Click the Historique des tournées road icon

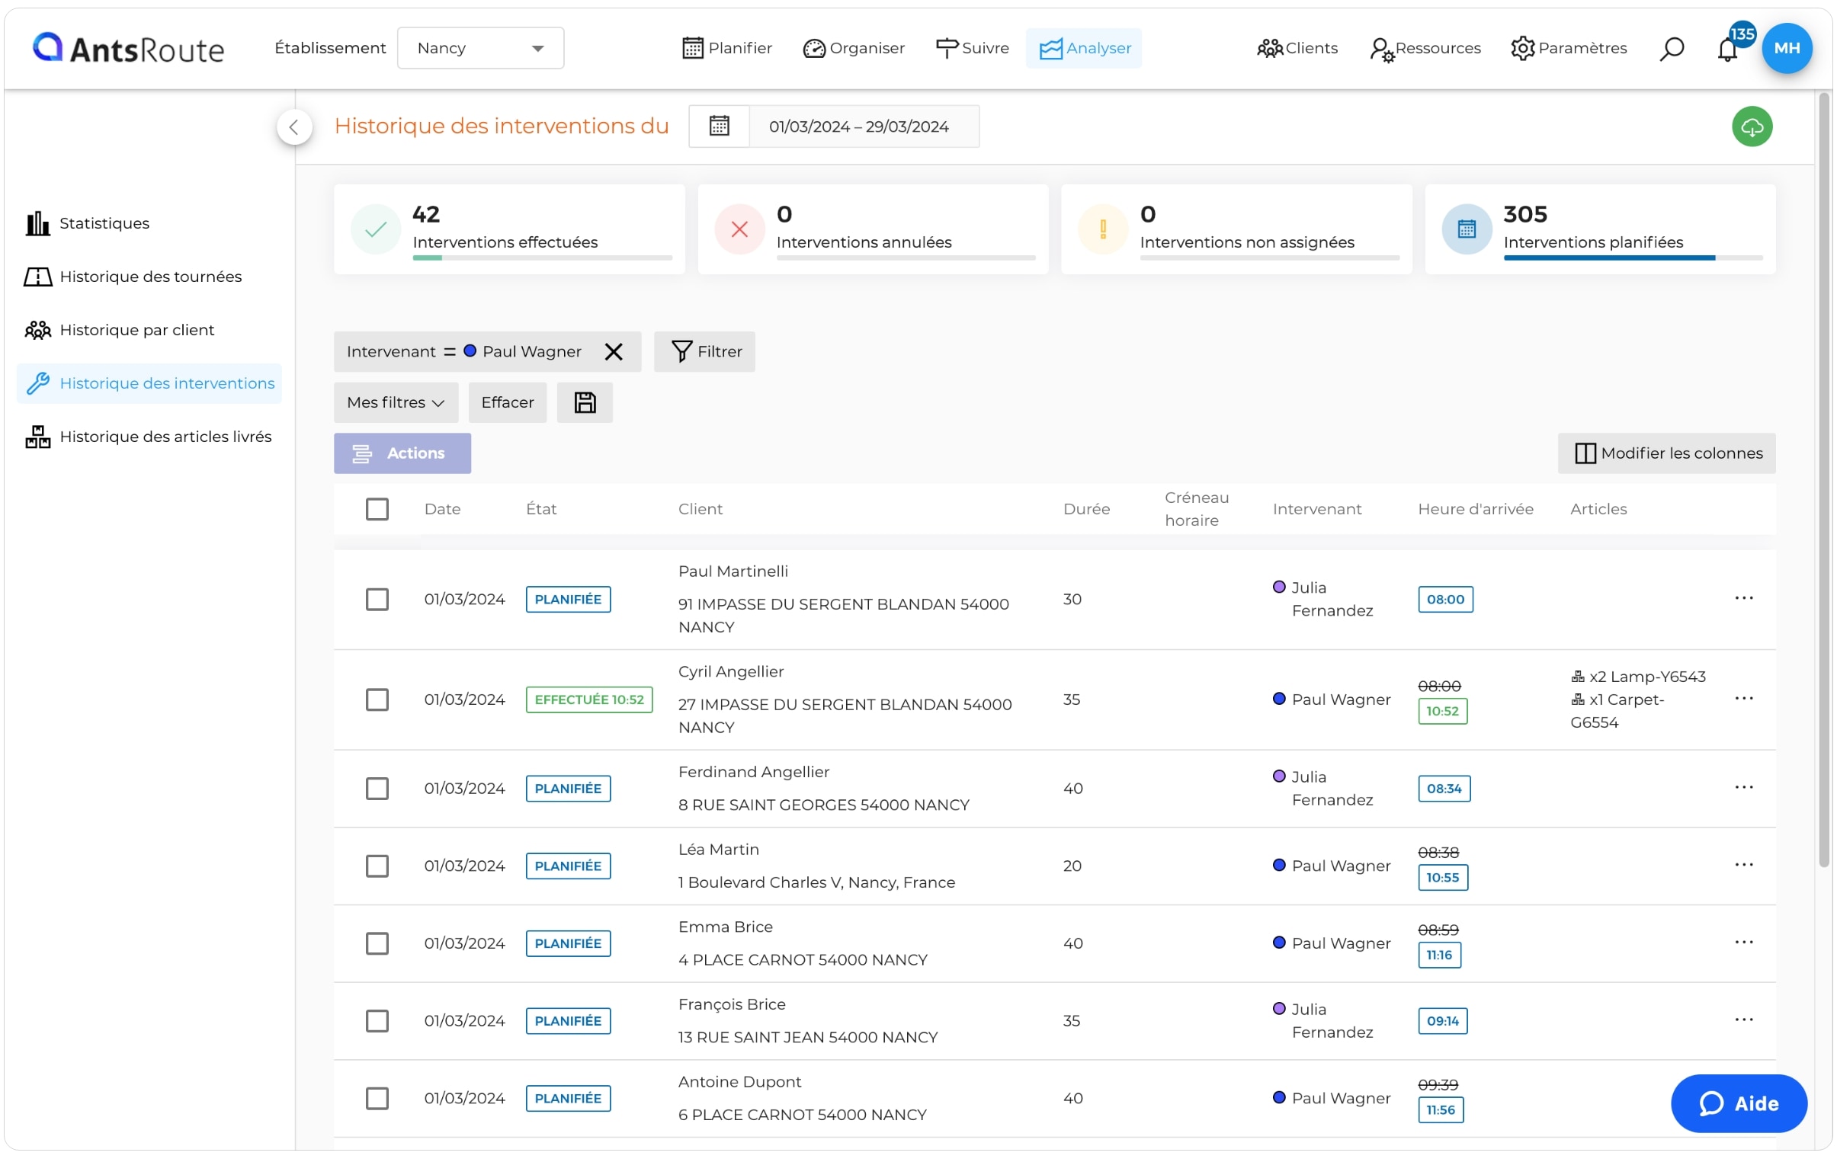coord(37,277)
